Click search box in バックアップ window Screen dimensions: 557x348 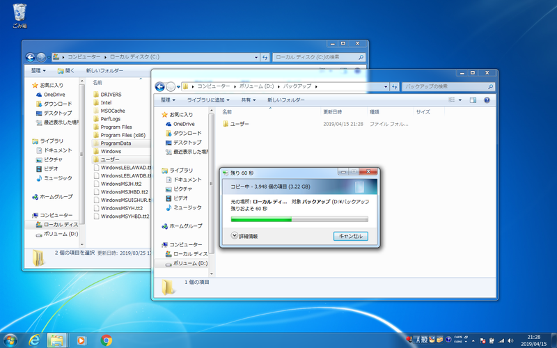(448, 86)
